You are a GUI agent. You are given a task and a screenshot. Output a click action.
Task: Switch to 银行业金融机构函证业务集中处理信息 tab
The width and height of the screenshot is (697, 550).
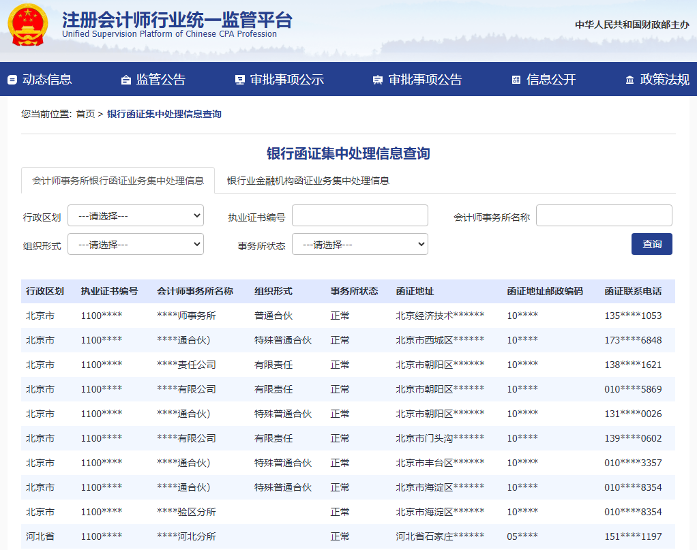pyautogui.click(x=308, y=181)
